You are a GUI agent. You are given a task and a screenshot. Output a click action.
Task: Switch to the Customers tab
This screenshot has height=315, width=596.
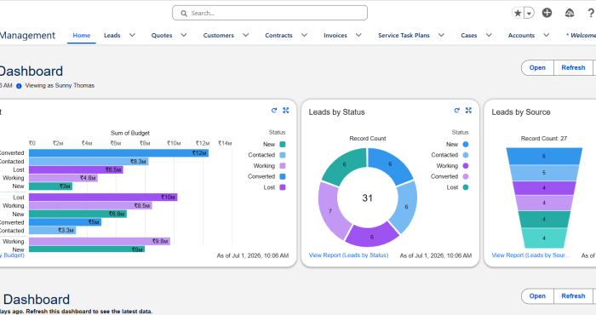[219, 36]
